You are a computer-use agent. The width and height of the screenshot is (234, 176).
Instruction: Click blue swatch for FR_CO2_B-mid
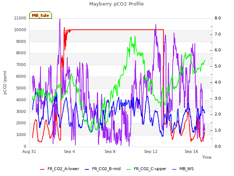(x=87, y=169)
